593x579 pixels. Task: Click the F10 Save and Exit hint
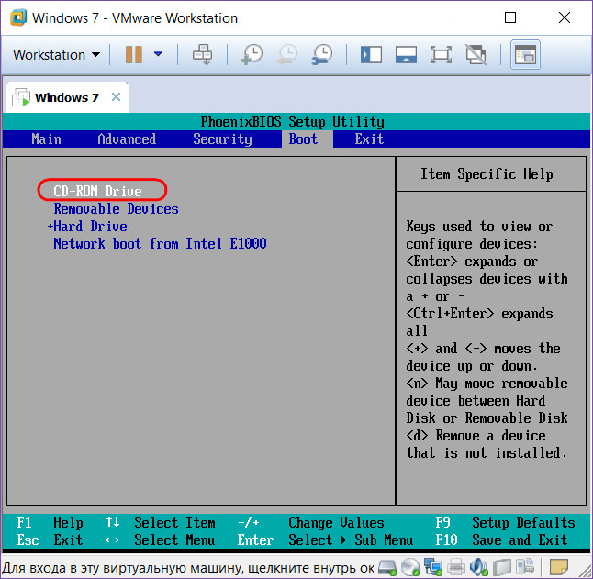click(501, 540)
